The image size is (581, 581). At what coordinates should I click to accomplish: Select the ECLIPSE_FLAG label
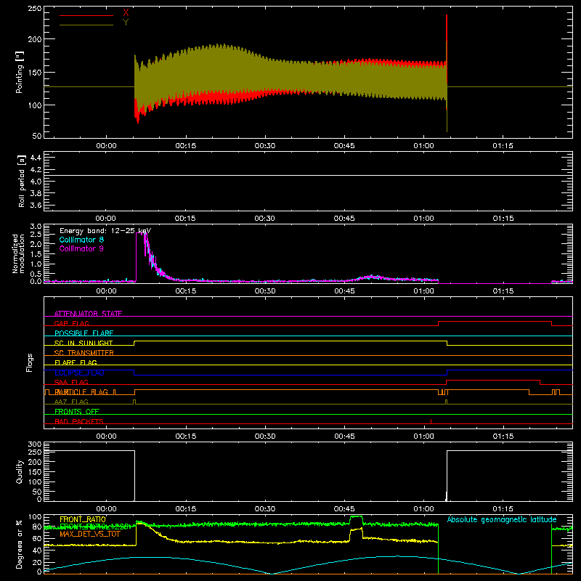[x=79, y=373]
